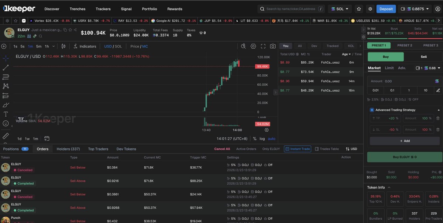
Task: Click the Deposit button
Action: (386, 9)
